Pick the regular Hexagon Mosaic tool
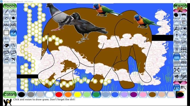This screenshot has width=190, height=106. pyautogui.click(x=177, y=64)
